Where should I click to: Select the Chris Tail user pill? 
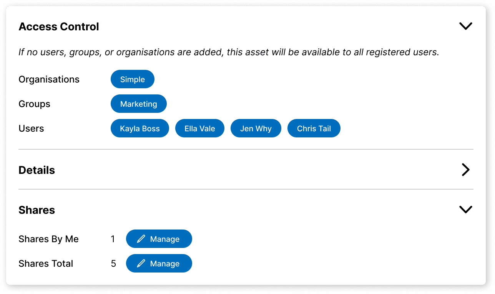[x=314, y=128]
